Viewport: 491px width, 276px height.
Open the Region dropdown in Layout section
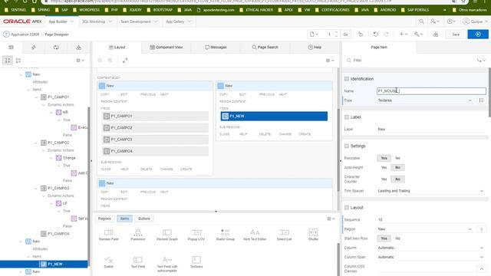click(424, 229)
